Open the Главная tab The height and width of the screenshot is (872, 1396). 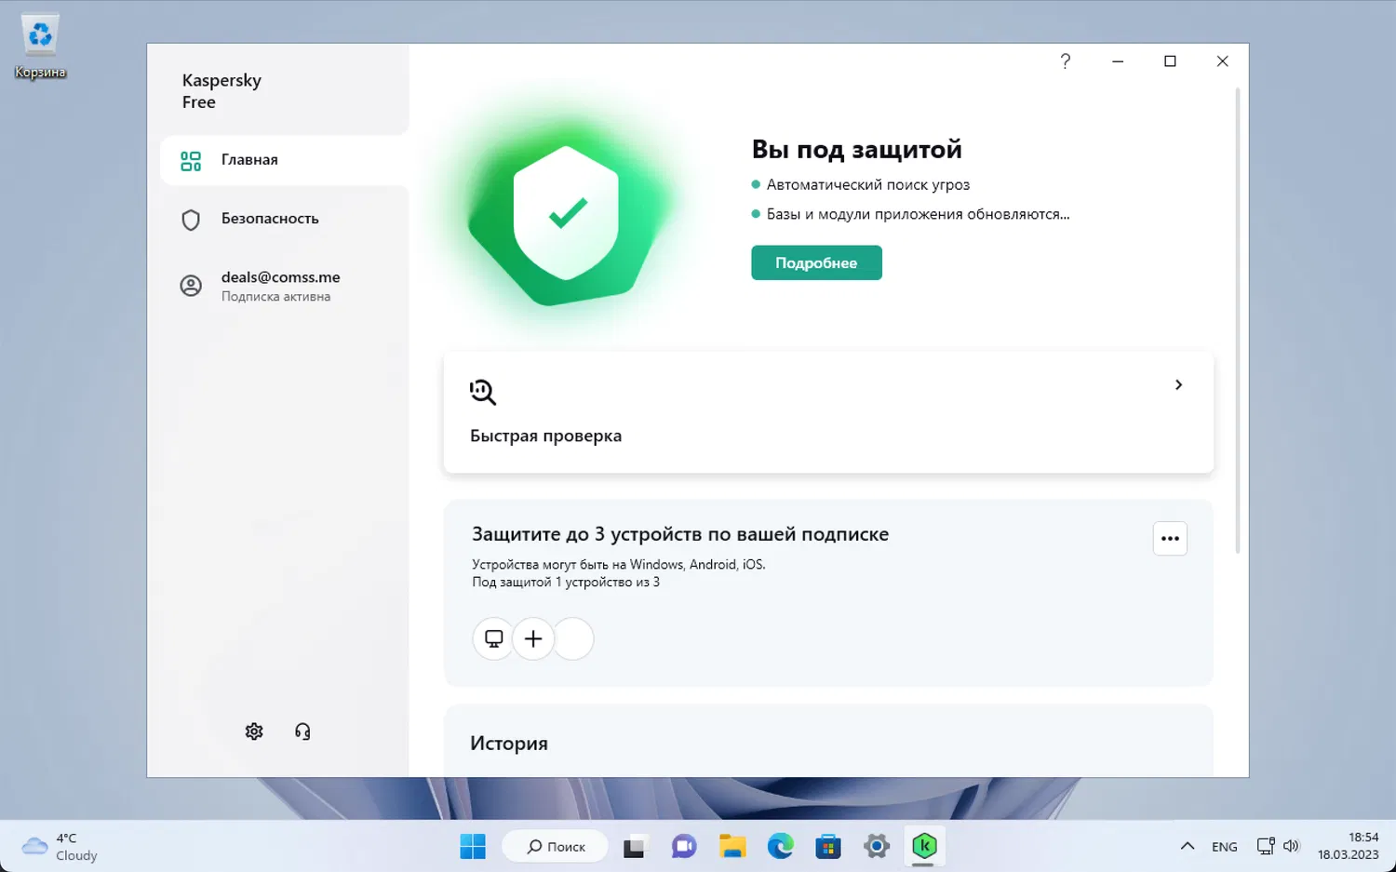pos(285,160)
